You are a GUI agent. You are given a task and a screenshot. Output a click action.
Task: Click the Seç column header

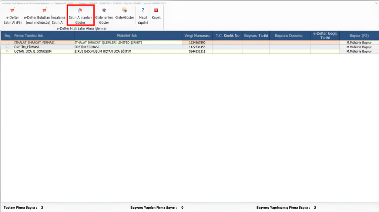[7, 35]
